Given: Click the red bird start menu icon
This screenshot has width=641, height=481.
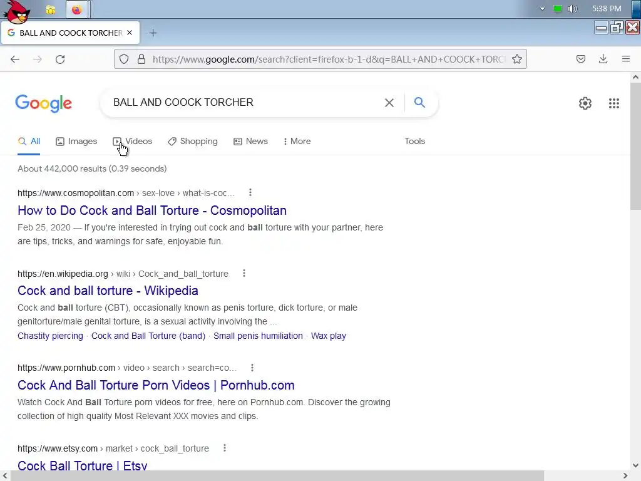Looking at the screenshot, I should click(16, 11).
